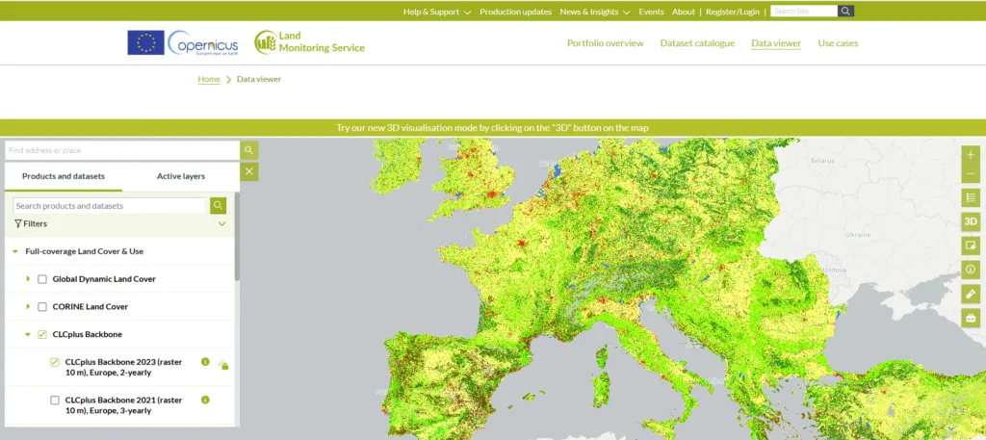Open Use cases menu item
Viewport: 986px width, 440px height.
(838, 43)
